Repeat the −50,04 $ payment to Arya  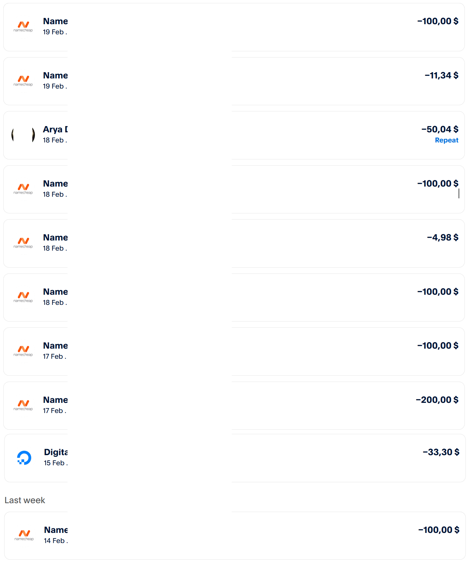446,140
